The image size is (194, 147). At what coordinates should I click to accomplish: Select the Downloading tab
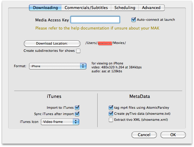tap(45, 8)
